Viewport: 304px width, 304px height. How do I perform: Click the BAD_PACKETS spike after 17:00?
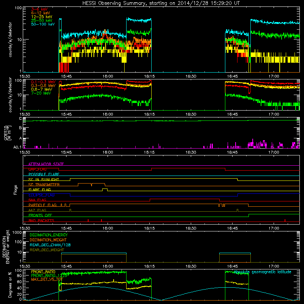tap(285, 220)
